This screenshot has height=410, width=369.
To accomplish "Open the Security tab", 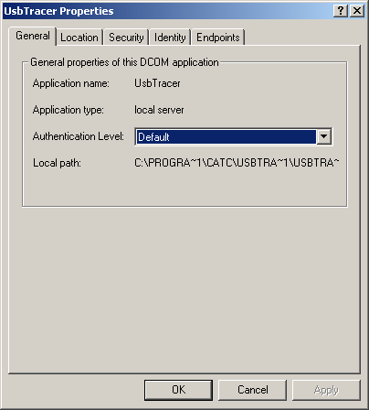I will point(126,38).
